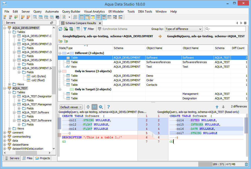This screenshot has width=251, height=169.
Task: Switch to the Projects tab
Action: [x=43, y=158]
